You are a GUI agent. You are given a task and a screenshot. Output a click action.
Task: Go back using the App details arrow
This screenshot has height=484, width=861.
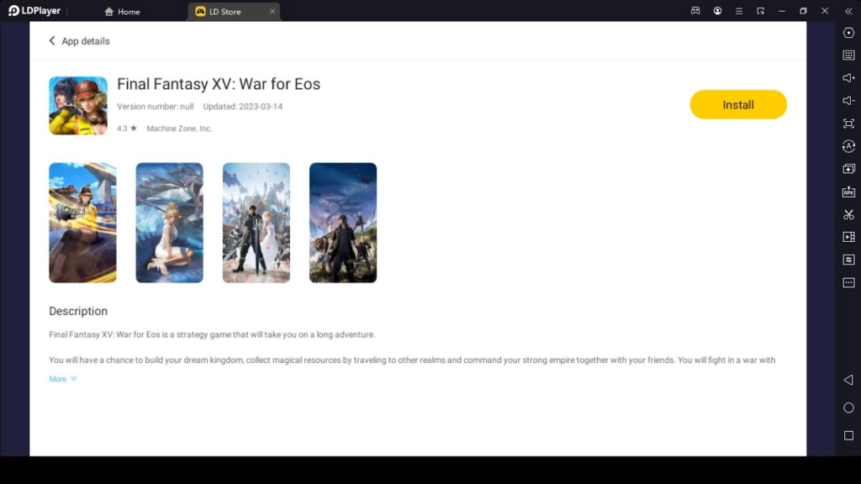coord(52,40)
